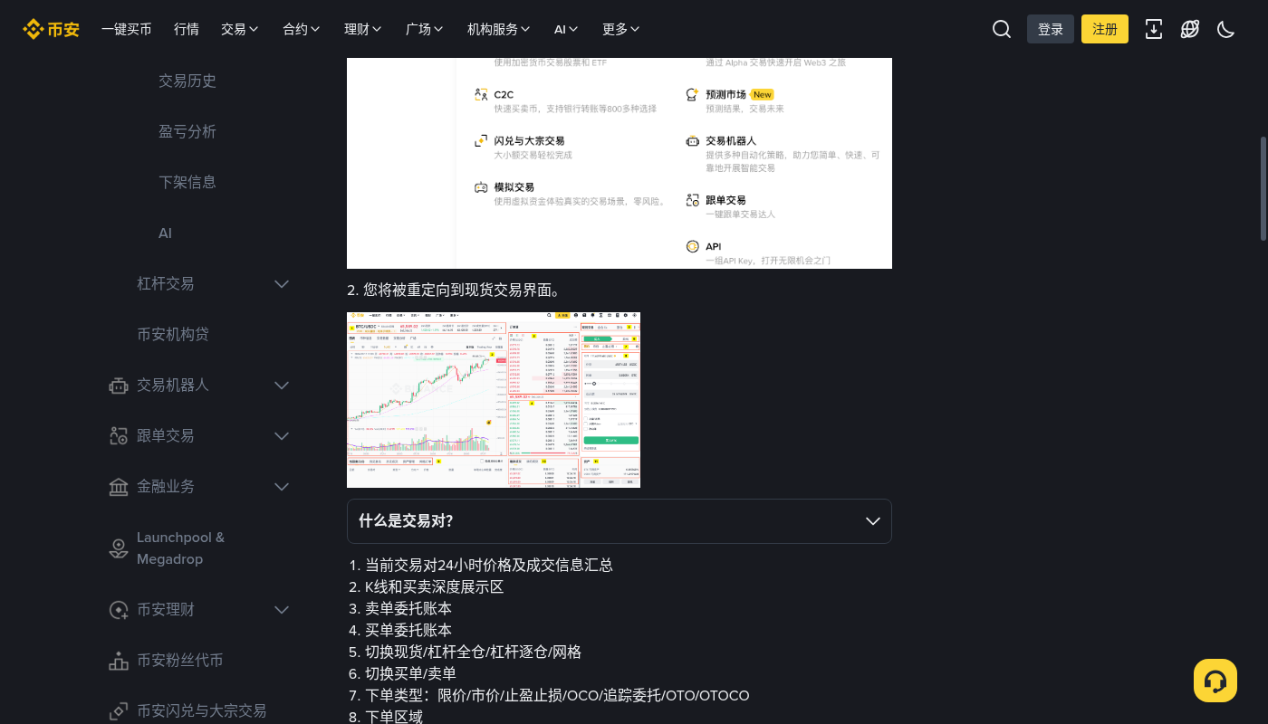Click the 币安理财 sidebar icon
This screenshot has height=724, width=1268.
(119, 610)
